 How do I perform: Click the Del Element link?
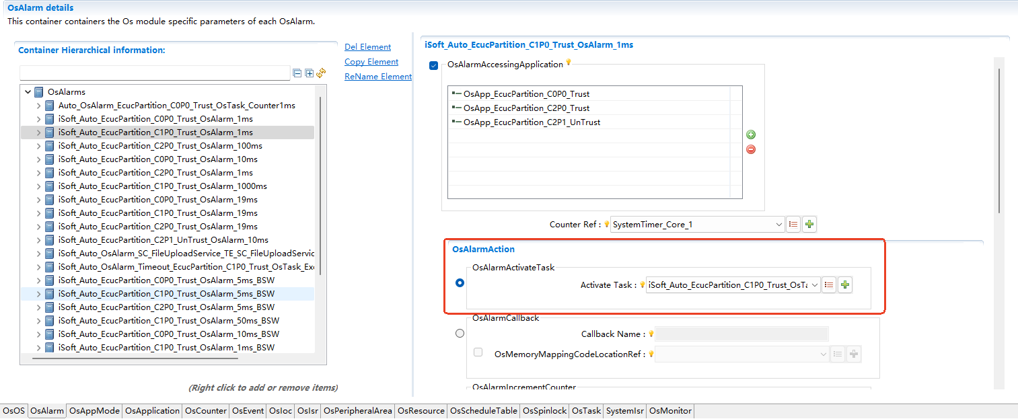click(367, 47)
